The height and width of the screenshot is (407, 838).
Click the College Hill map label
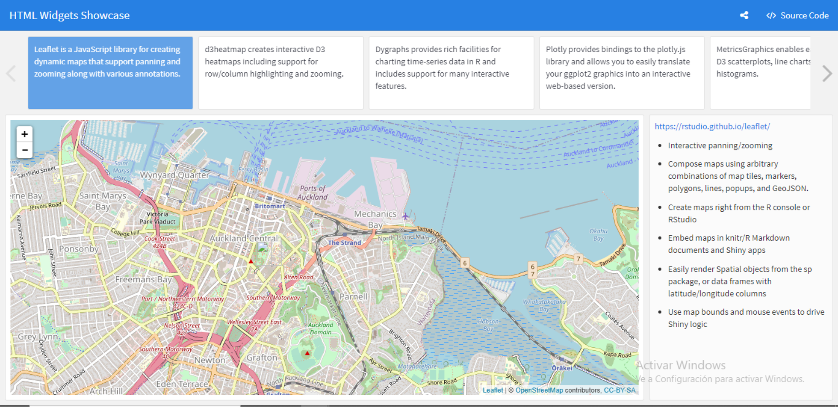(125, 233)
